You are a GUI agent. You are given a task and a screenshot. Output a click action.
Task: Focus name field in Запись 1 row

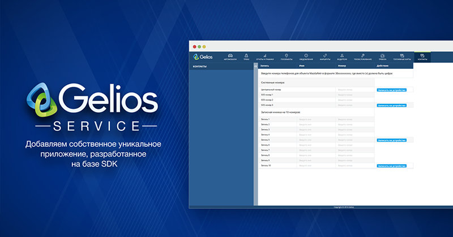coord(316,119)
